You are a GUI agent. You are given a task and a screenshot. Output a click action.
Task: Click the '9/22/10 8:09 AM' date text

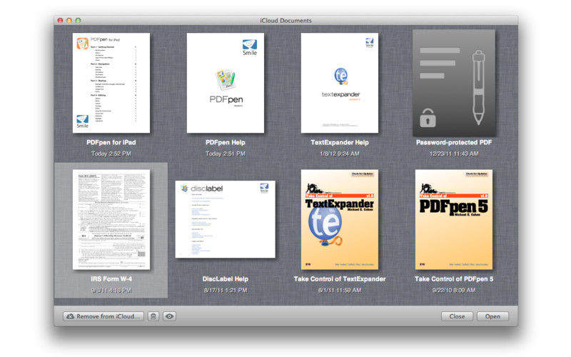point(454,291)
